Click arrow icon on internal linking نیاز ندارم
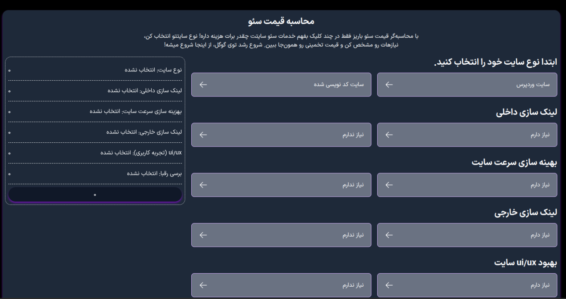Screen dimensions: 566x299 tap(203, 135)
